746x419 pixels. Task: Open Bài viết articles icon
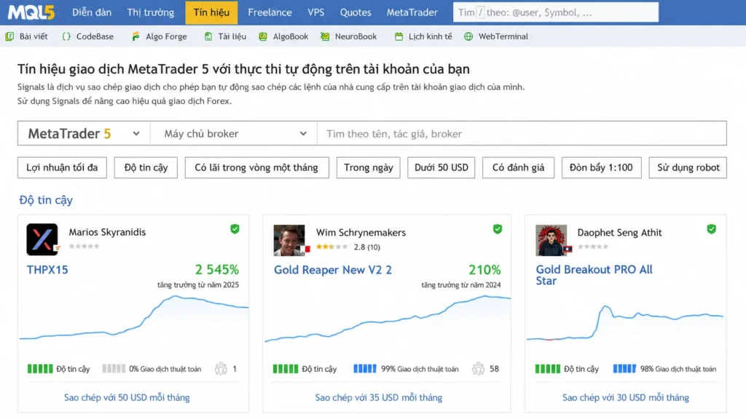click(9, 36)
